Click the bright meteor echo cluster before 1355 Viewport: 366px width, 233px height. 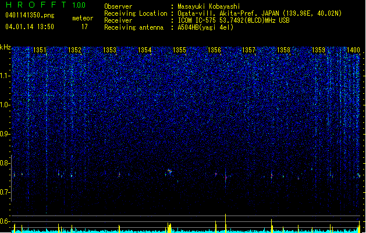(x=169, y=172)
